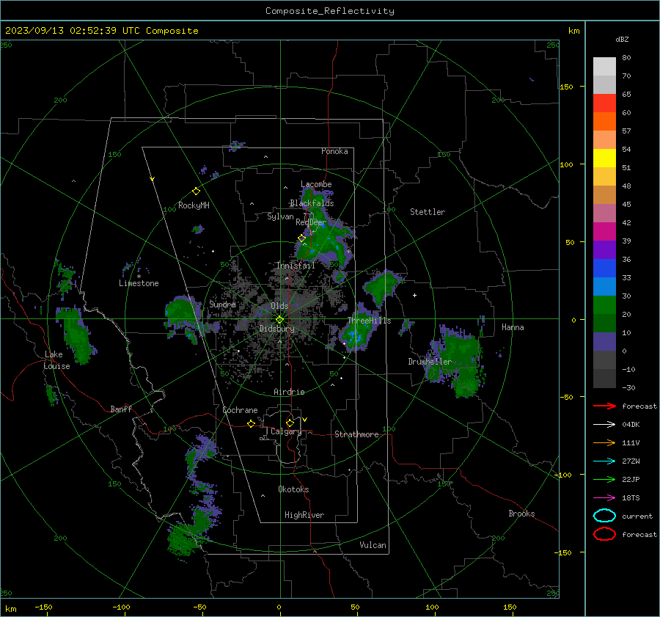Viewport: 660px width, 617px height.
Task: Click the storm cell west of Sundre
Action: (x=183, y=316)
